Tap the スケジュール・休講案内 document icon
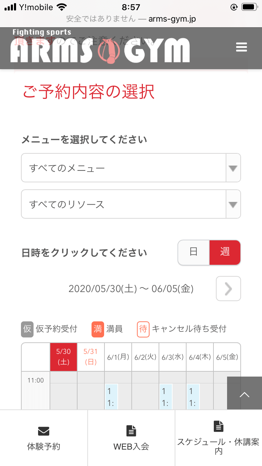The width and height of the screenshot is (262, 466). coord(218,426)
